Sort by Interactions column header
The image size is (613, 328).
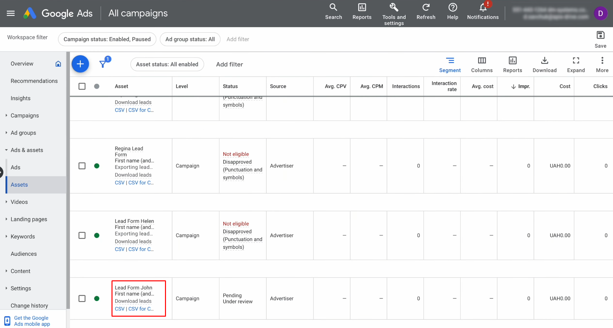point(406,86)
